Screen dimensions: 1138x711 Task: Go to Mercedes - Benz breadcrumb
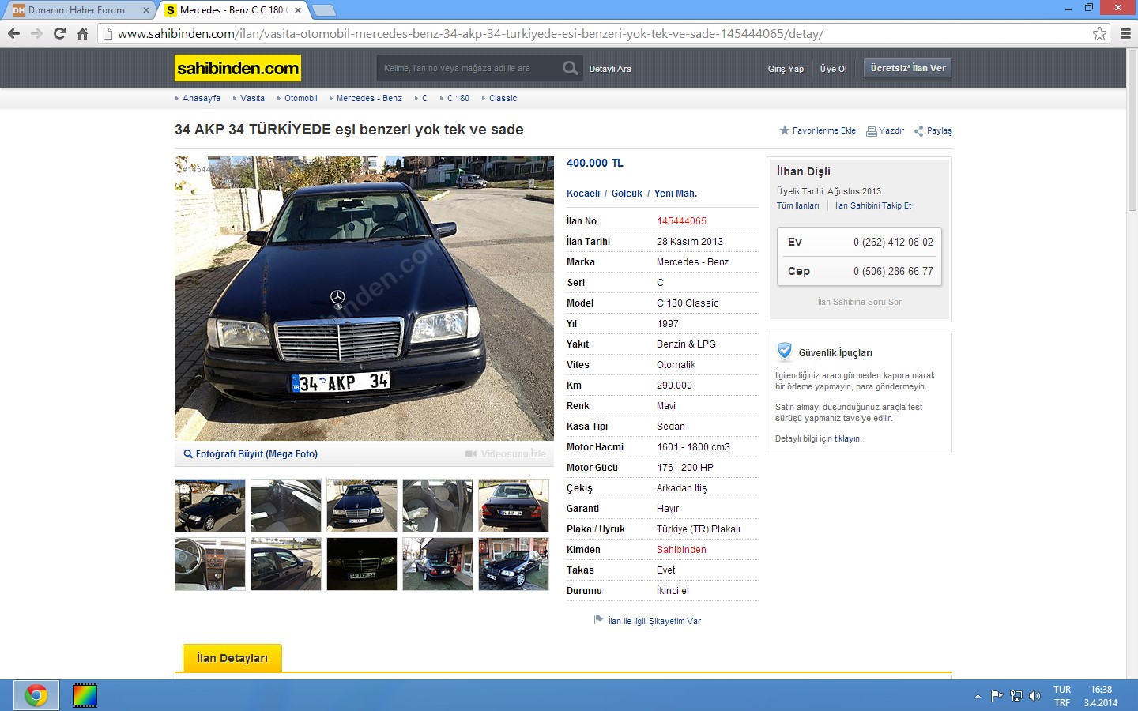point(369,98)
